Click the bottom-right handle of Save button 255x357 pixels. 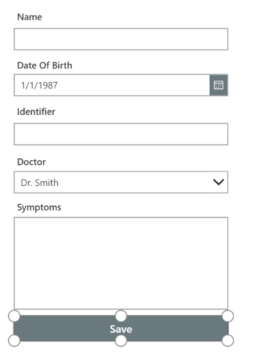coord(228,341)
